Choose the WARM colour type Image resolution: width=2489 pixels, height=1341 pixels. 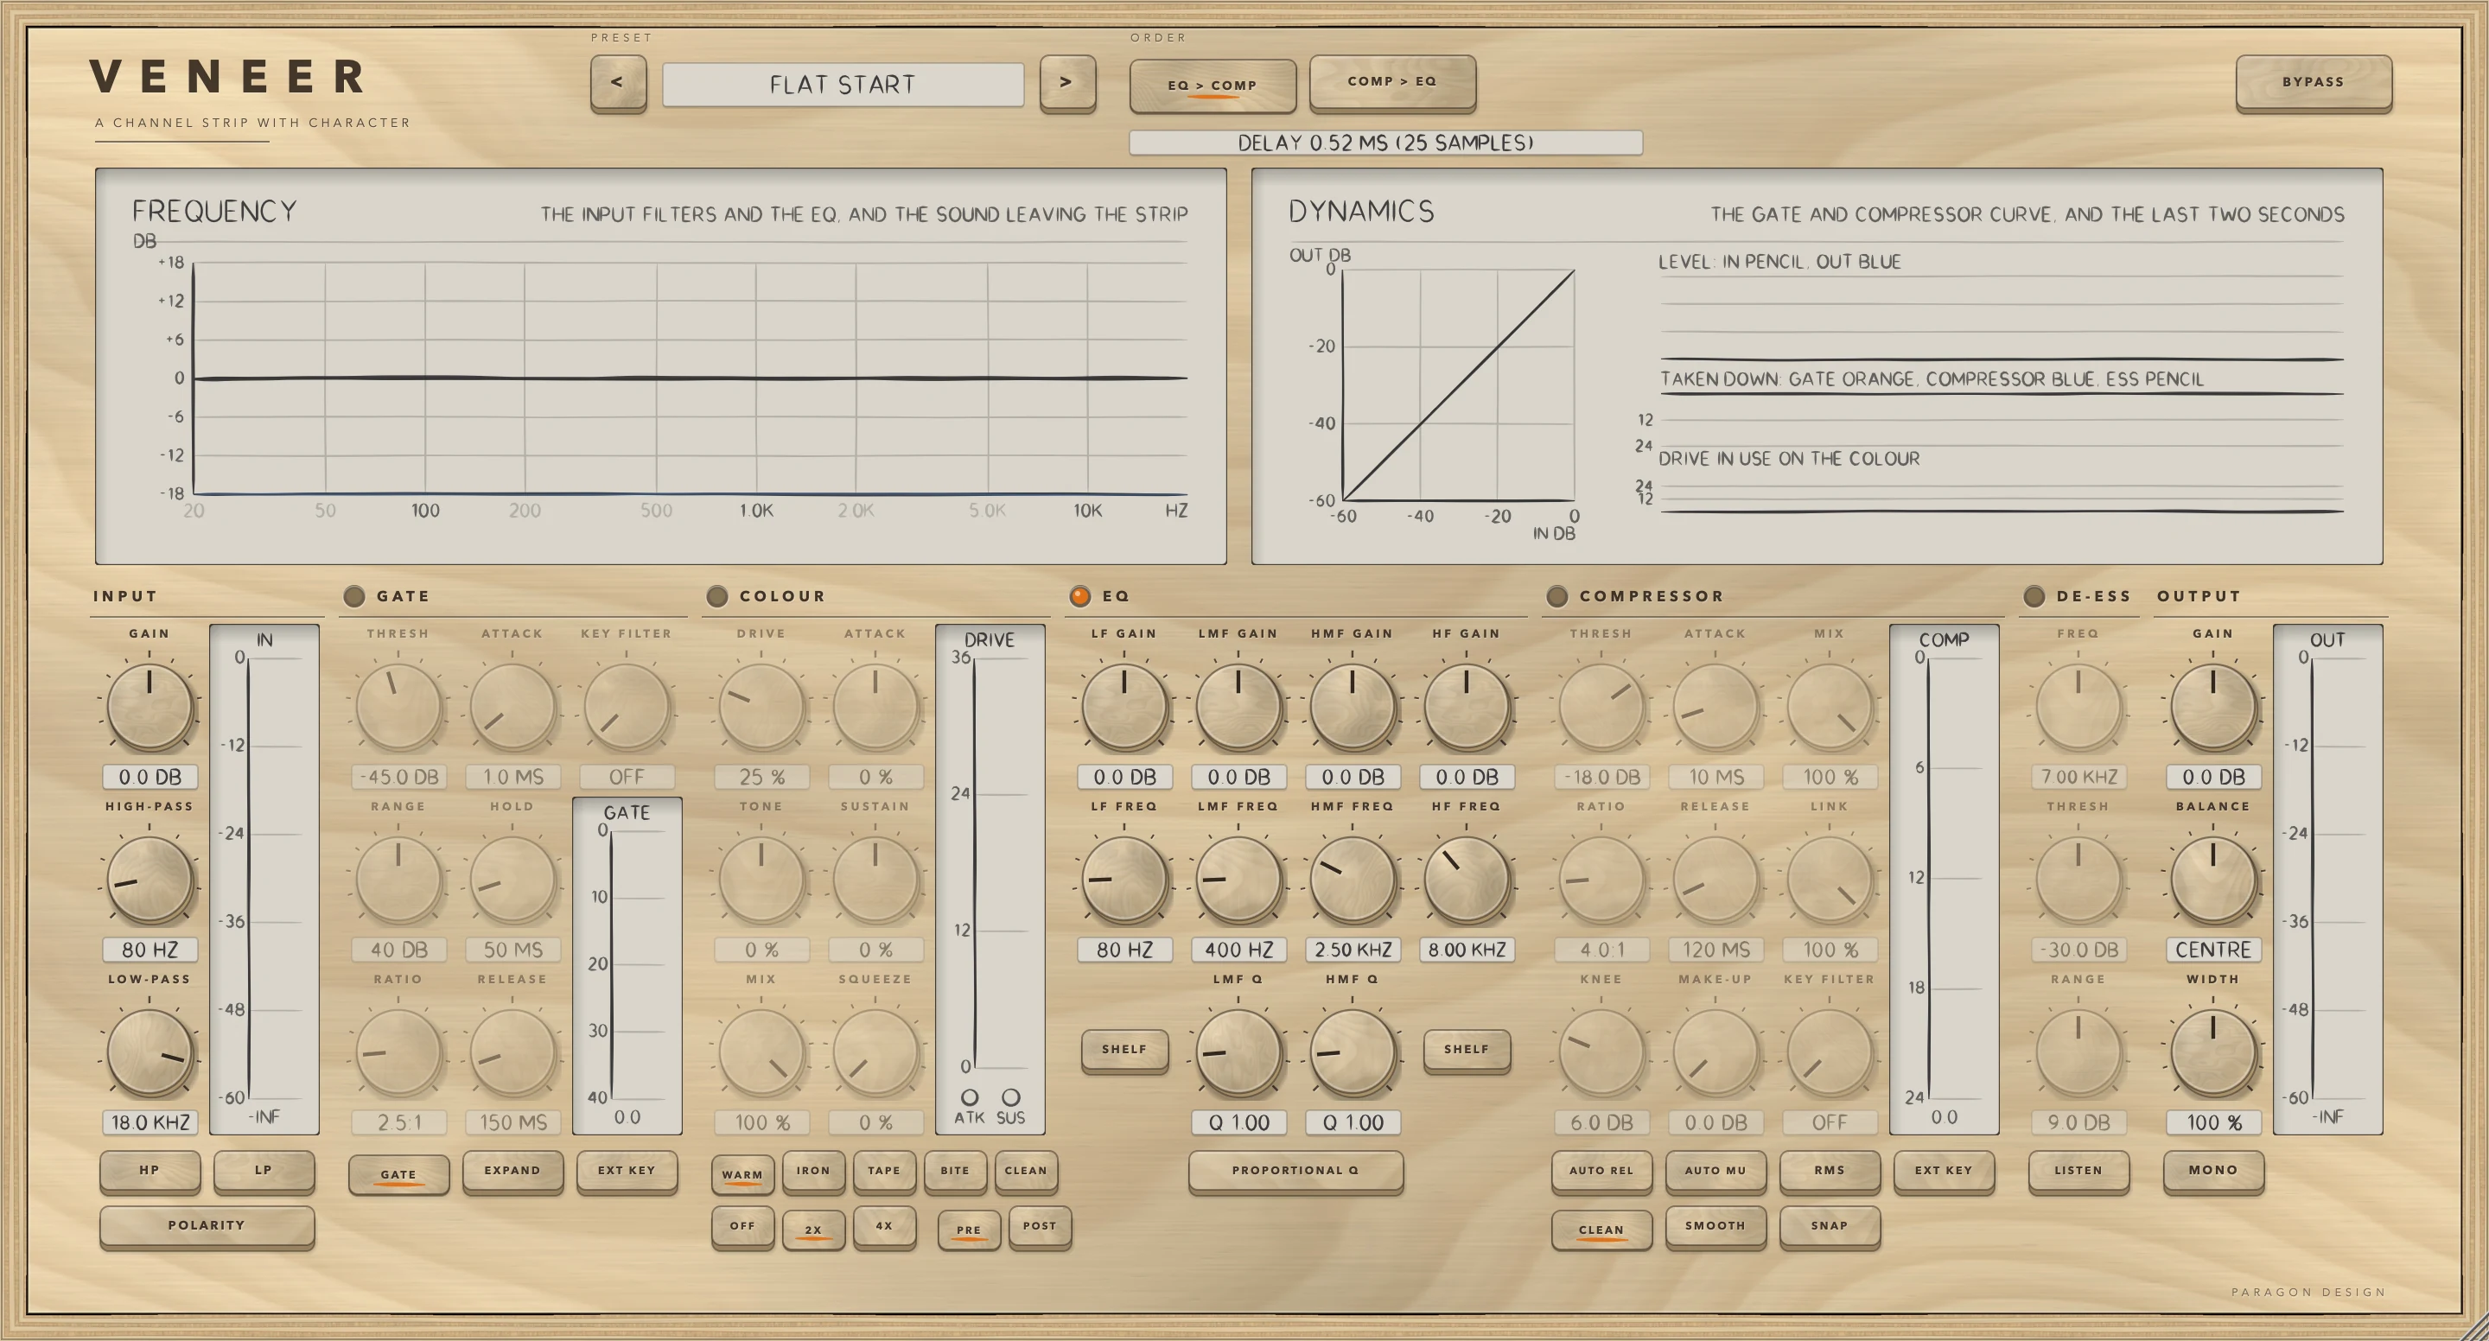coord(742,1174)
